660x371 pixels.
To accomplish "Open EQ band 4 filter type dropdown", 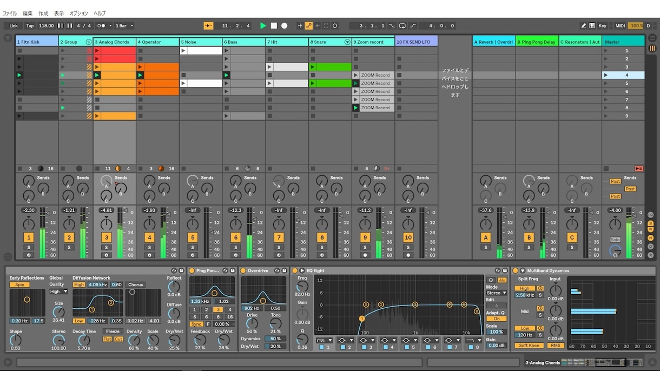I will tap(388, 340).
